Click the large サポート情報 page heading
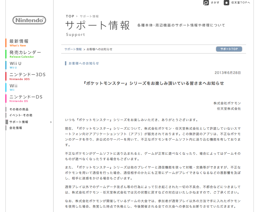Image resolution: width=263 pixels, height=212 pixels. (97, 25)
